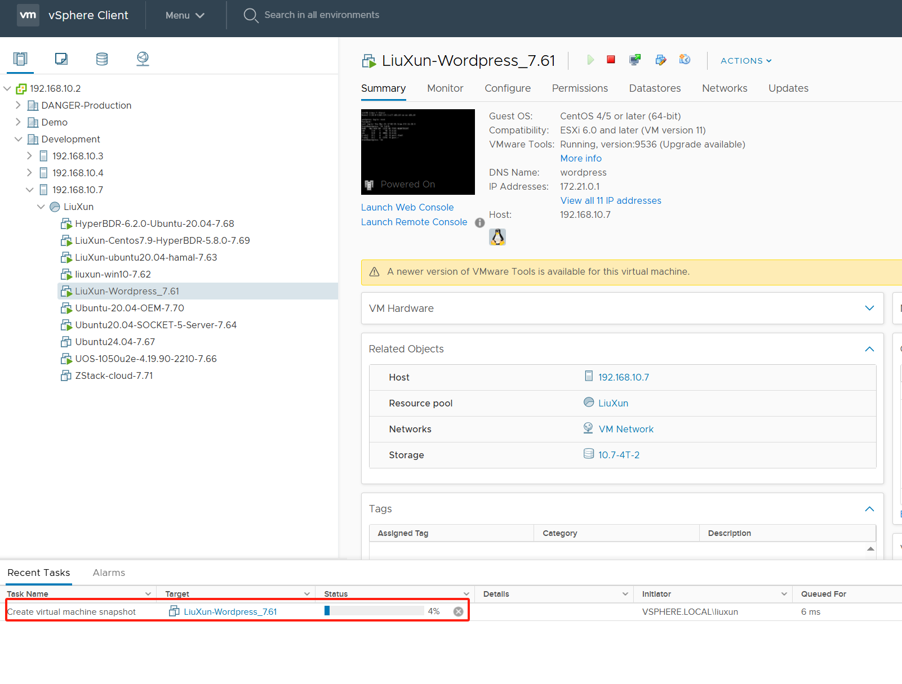Collapse the Development datacenter node

(x=18, y=139)
